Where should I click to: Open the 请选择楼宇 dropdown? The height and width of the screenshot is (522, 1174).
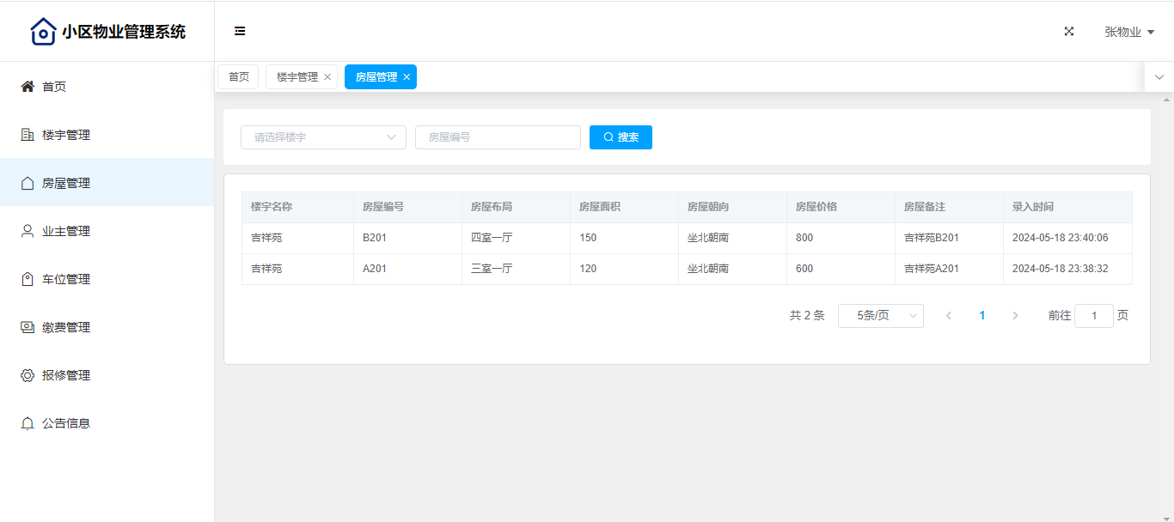323,137
